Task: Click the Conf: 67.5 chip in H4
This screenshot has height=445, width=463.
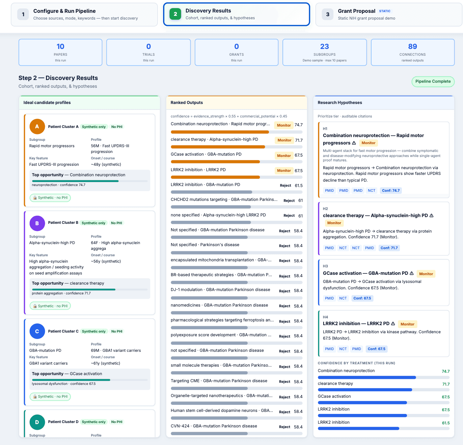Action: point(377,349)
